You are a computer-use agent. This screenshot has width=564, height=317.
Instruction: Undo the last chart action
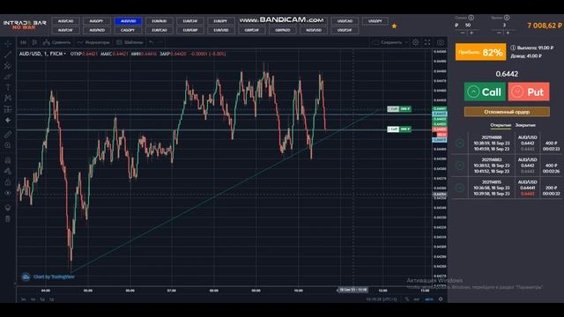click(152, 42)
